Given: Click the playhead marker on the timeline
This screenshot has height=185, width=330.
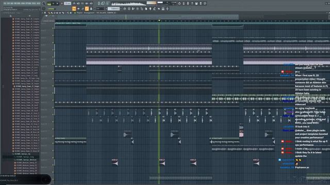Looking at the screenshot, I should 159,21.
